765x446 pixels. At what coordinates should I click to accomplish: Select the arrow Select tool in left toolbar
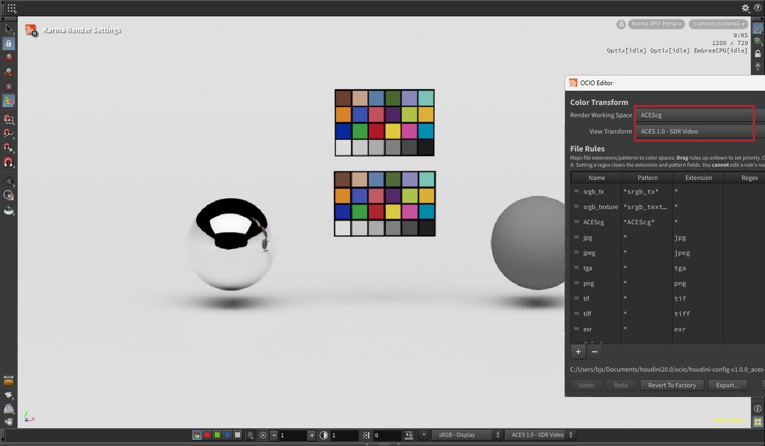(8, 29)
